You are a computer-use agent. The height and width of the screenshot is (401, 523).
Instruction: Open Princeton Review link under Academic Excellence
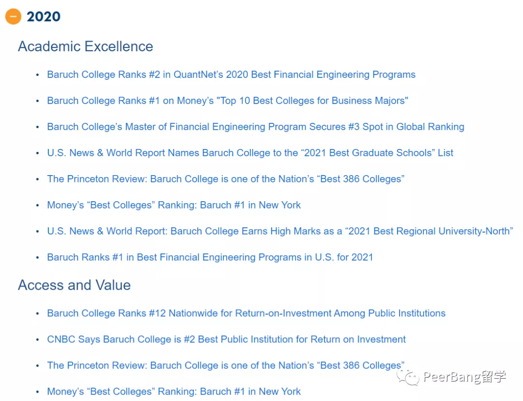click(226, 179)
